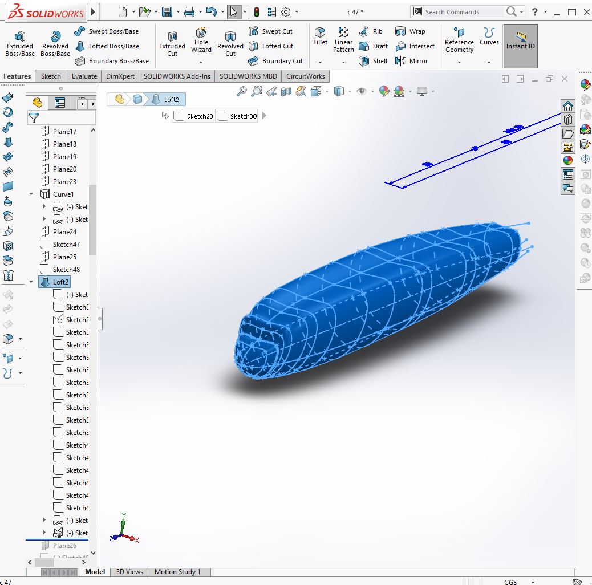Screen dimensions: 592x585
Task: Select Plane17 in the feature tree
Action: (x=59, y=131)
